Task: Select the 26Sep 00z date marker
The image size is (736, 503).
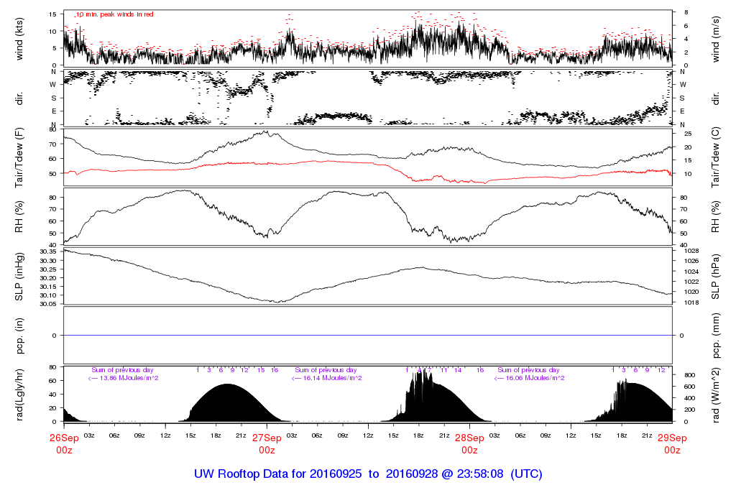Action: point(63,443)
